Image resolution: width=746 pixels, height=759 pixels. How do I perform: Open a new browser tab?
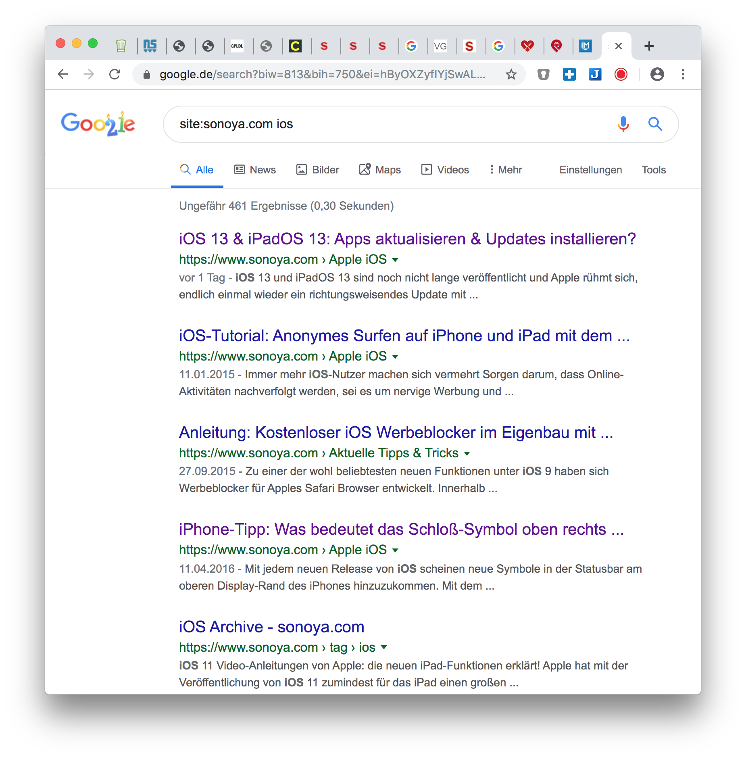(x=649, y=46)
